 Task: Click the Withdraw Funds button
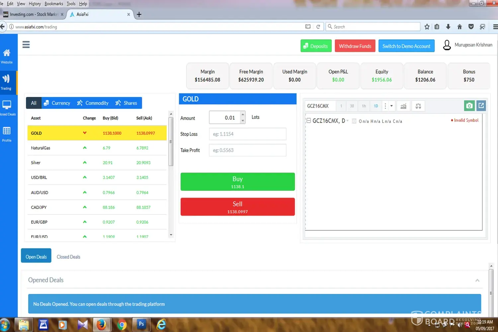[355, 46]
